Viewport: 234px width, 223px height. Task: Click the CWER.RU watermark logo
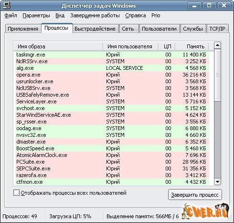[206, 211]
